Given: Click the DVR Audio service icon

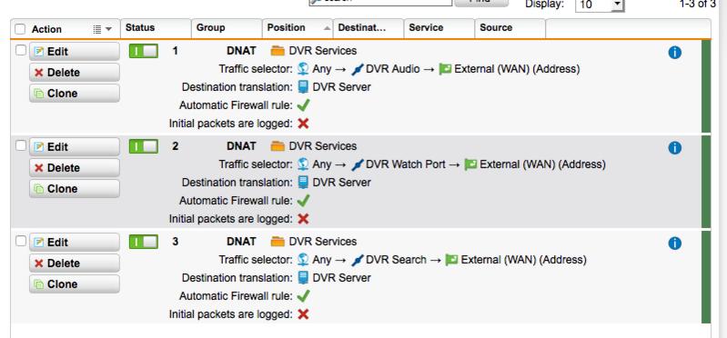Looking at the screenshot, I should pyautogui.click(x=357, y=69).
